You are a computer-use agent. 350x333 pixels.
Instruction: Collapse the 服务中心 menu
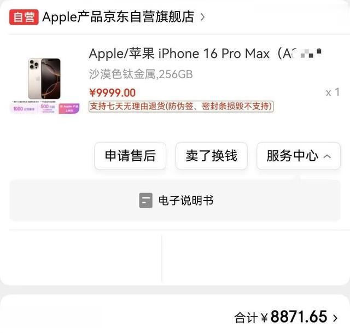(x=299, y=156)
